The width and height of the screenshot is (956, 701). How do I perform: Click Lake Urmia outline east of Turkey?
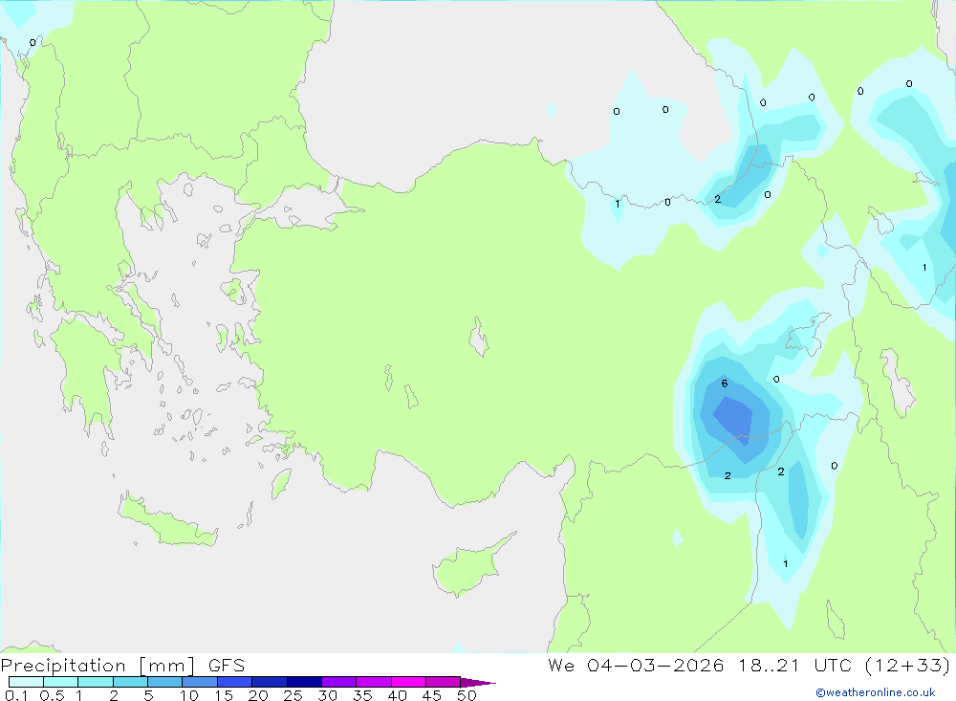click(x=898, y=382)
